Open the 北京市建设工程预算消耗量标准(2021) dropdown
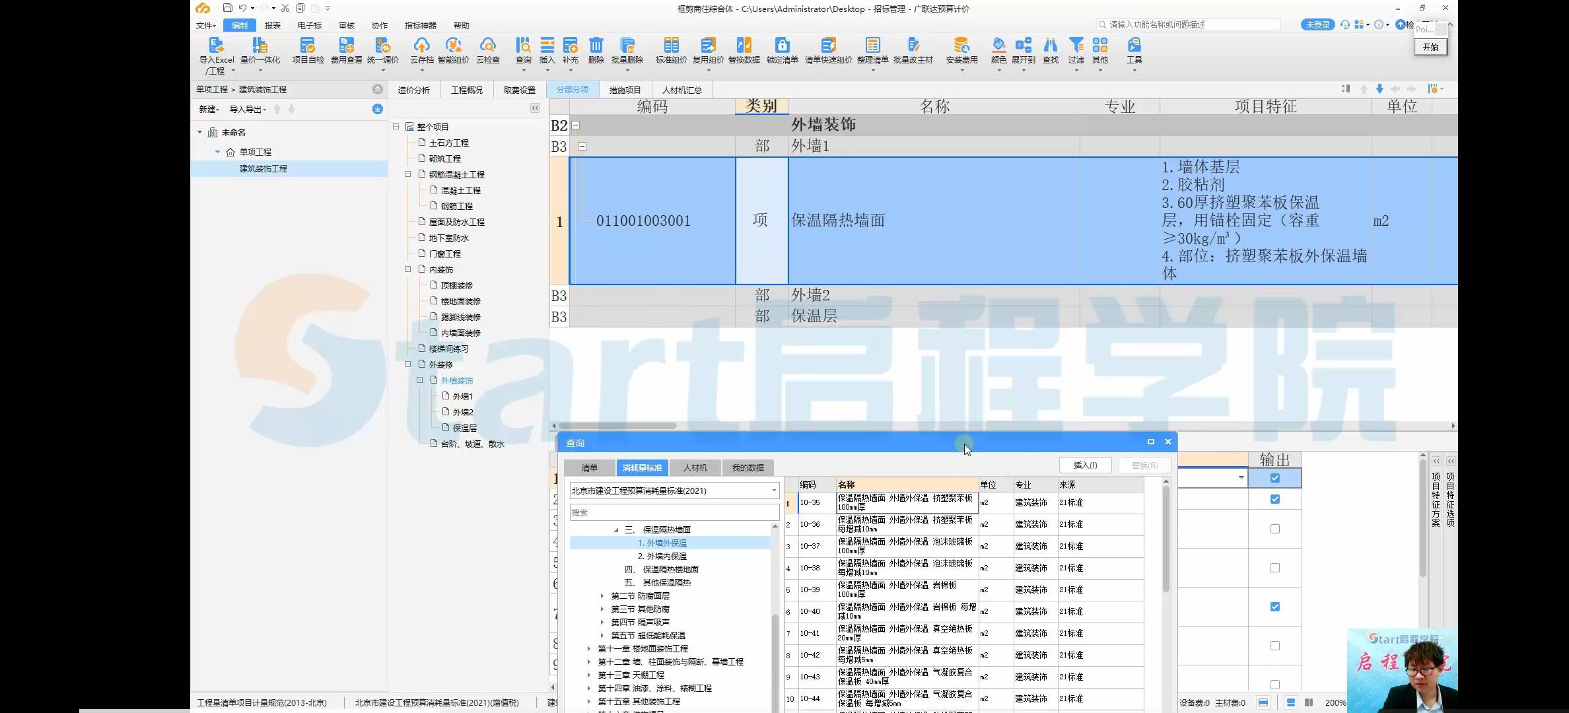Image resolution: width=1569 pixels, height=713 pixels. pos(674,491)
